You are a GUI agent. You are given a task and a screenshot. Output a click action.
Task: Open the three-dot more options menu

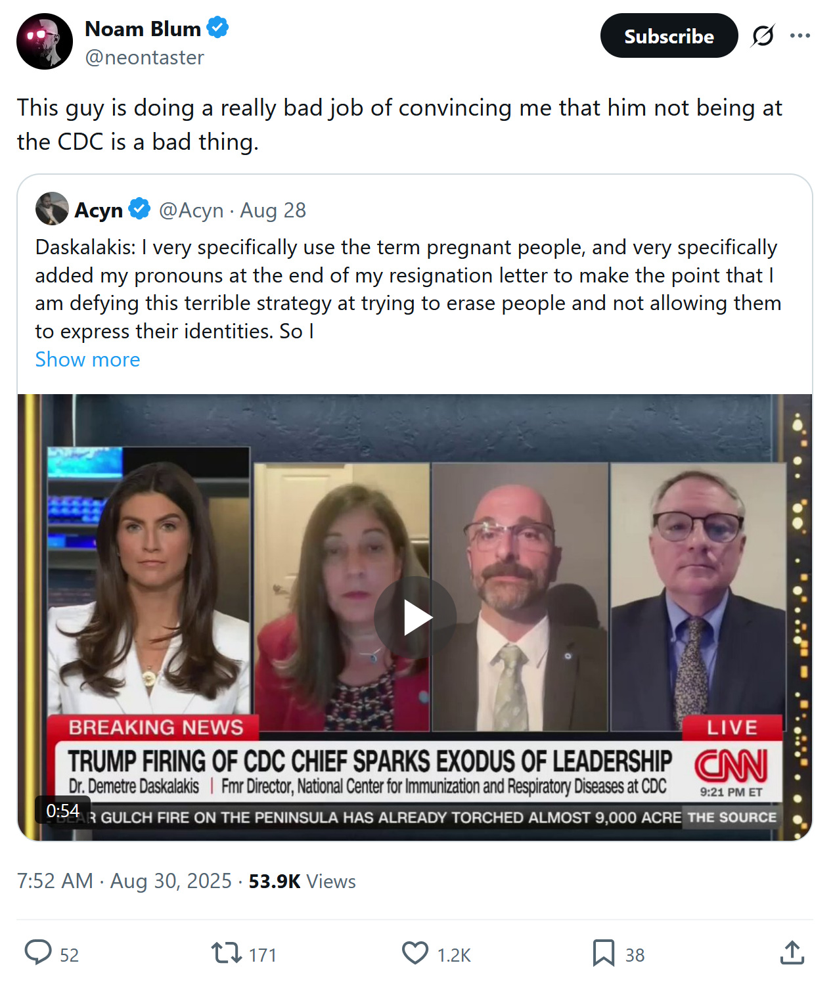coord(799,35)
